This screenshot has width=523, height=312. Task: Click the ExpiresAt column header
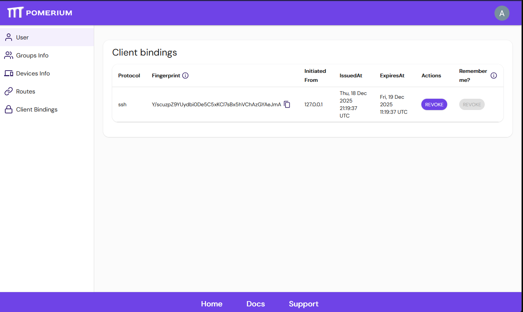click(x=392, y=75)
